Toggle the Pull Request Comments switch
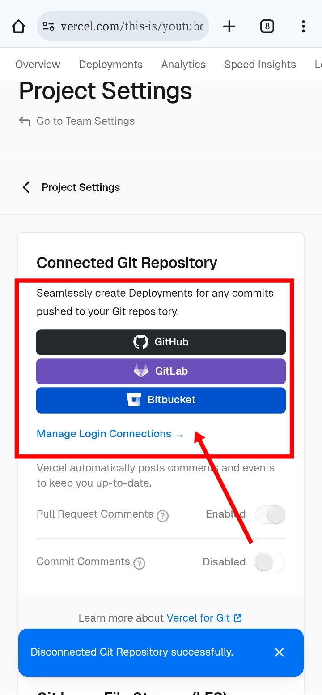 point(270,514)
